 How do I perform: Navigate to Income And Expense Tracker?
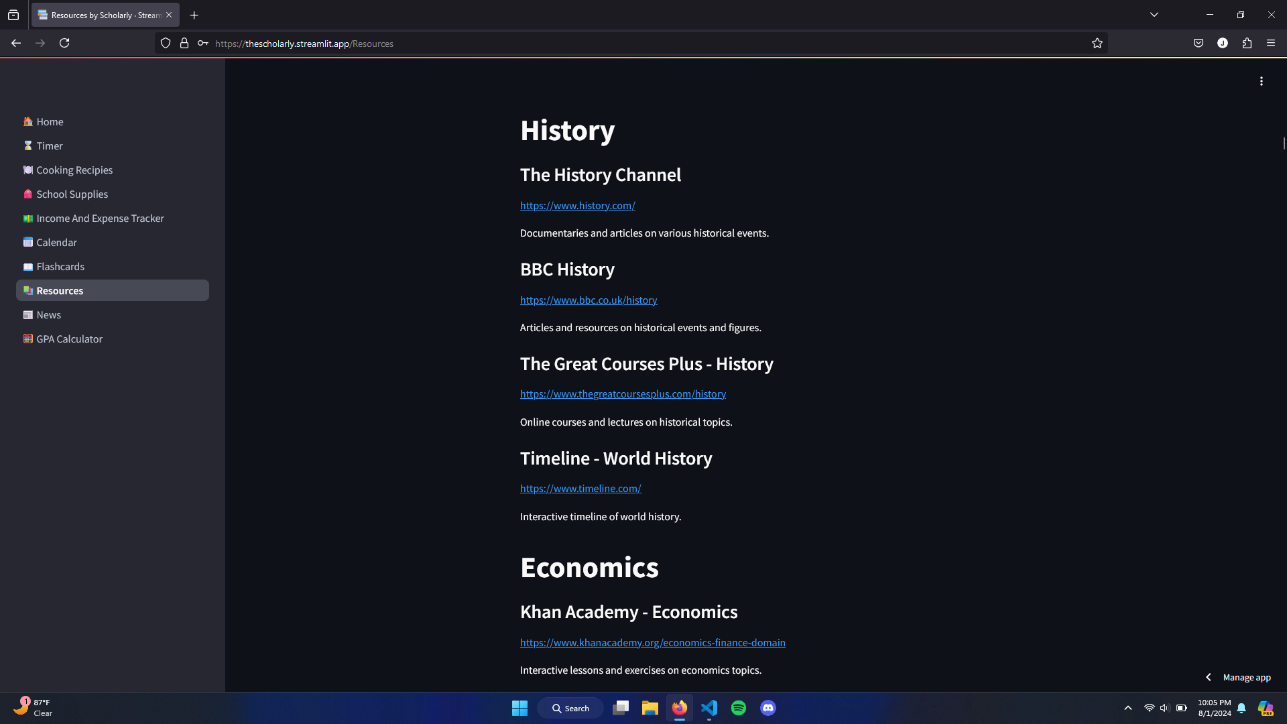(100, 219)
